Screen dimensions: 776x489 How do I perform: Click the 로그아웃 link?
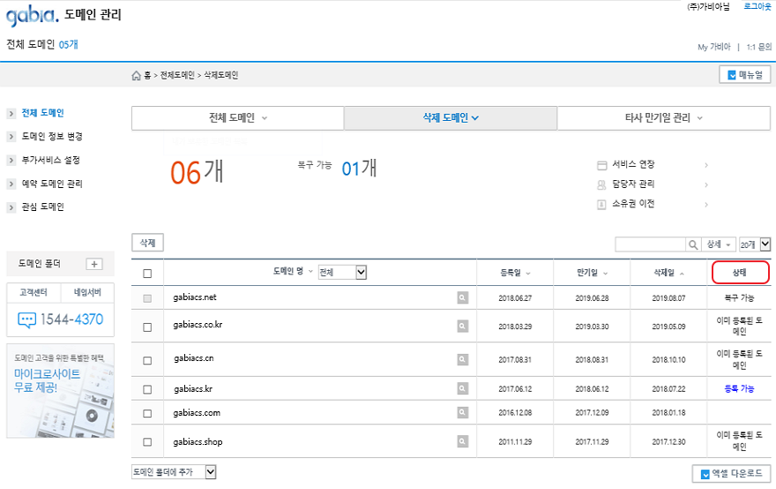click(757, 6)
